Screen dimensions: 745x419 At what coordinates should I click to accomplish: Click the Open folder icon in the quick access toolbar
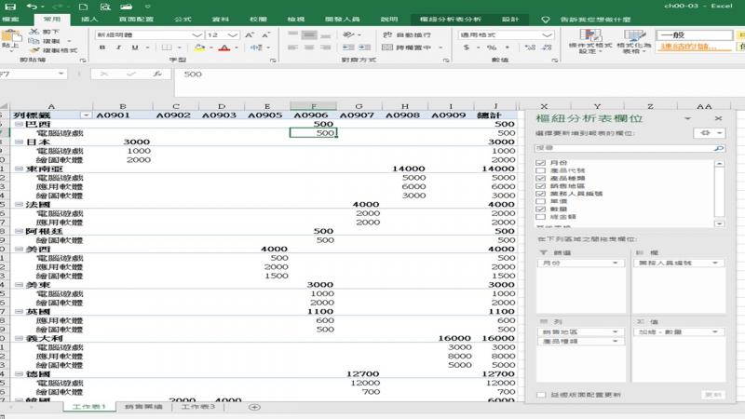pos(127,7)
